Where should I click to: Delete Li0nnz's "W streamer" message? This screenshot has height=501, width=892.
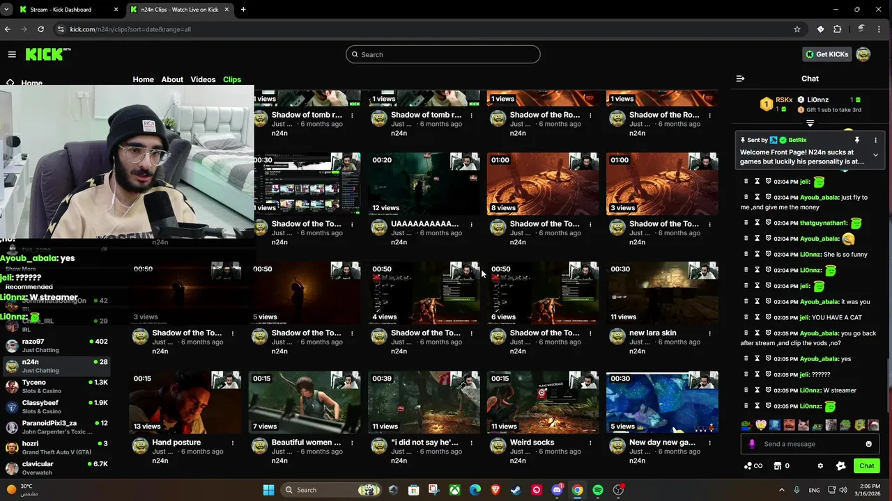[746, 390]
